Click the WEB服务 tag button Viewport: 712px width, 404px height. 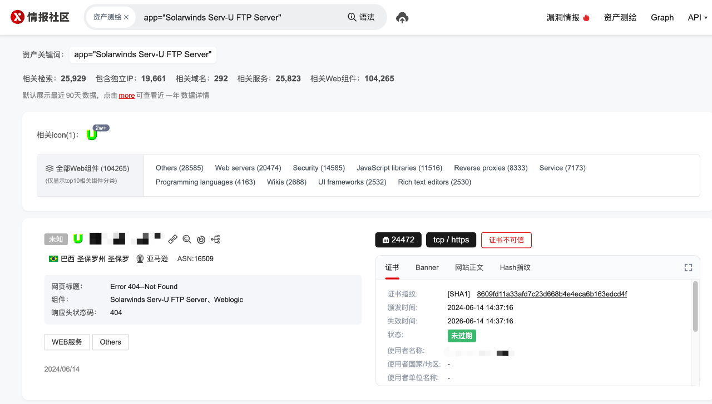67,342
